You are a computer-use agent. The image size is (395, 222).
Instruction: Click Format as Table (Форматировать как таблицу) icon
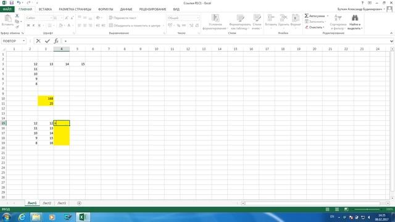tap(240, 18)
